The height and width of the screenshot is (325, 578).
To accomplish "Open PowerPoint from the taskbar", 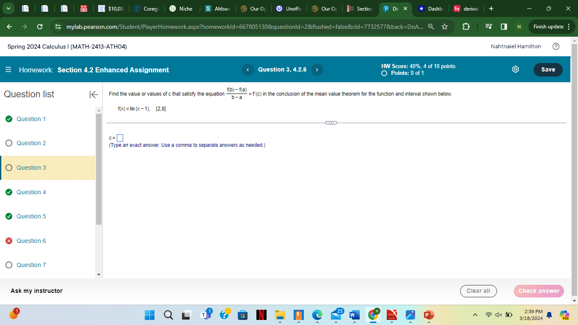I will (429, 315).
